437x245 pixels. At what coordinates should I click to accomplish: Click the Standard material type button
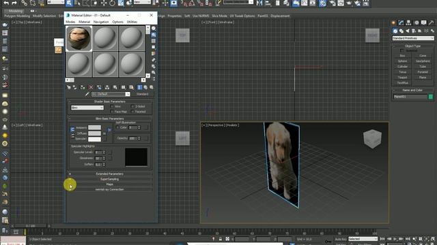(x=142, y=94)
